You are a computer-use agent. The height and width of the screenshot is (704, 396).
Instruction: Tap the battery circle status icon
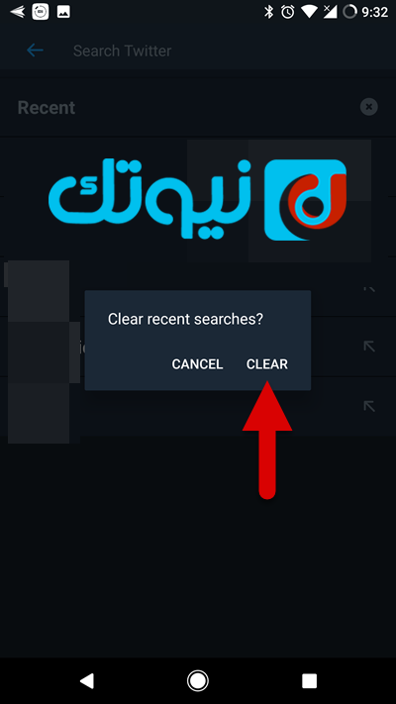pyautogui.click(x=350, y=12)
